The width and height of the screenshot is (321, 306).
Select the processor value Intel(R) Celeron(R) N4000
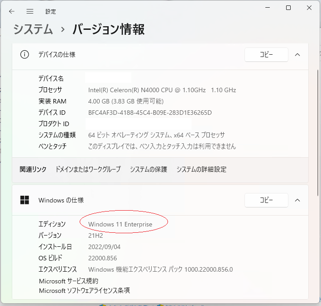(162, 90)
